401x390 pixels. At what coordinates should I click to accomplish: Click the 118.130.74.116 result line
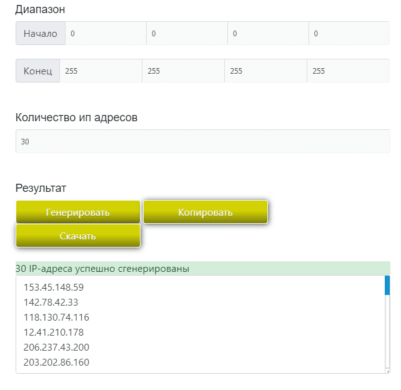[x=56, y=317]
